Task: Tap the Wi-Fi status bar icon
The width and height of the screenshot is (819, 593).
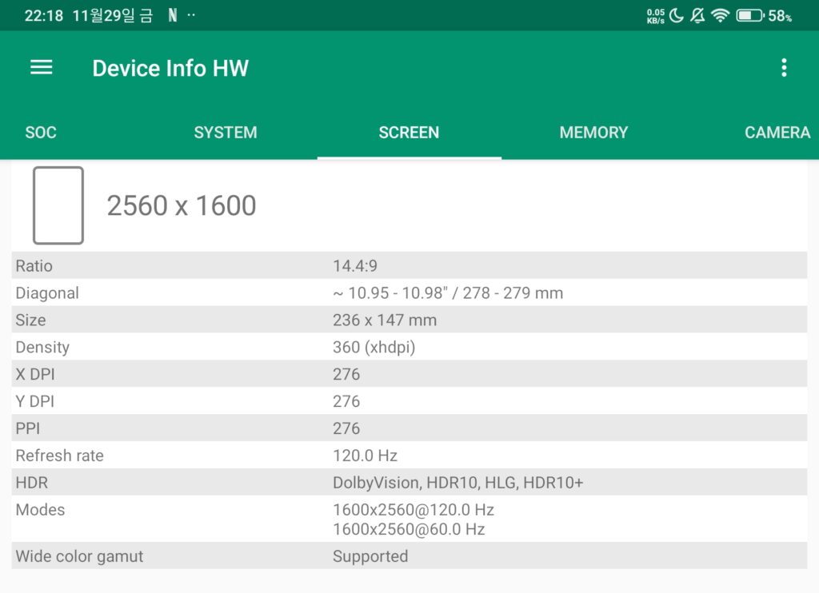Action: pos(721,16)
